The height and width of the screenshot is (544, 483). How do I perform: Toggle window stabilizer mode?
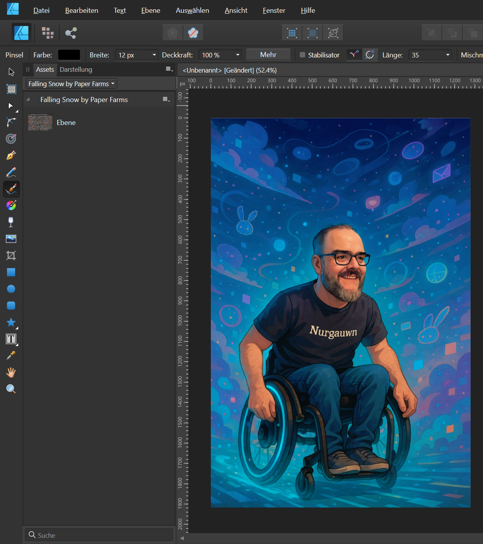[370, 55]
